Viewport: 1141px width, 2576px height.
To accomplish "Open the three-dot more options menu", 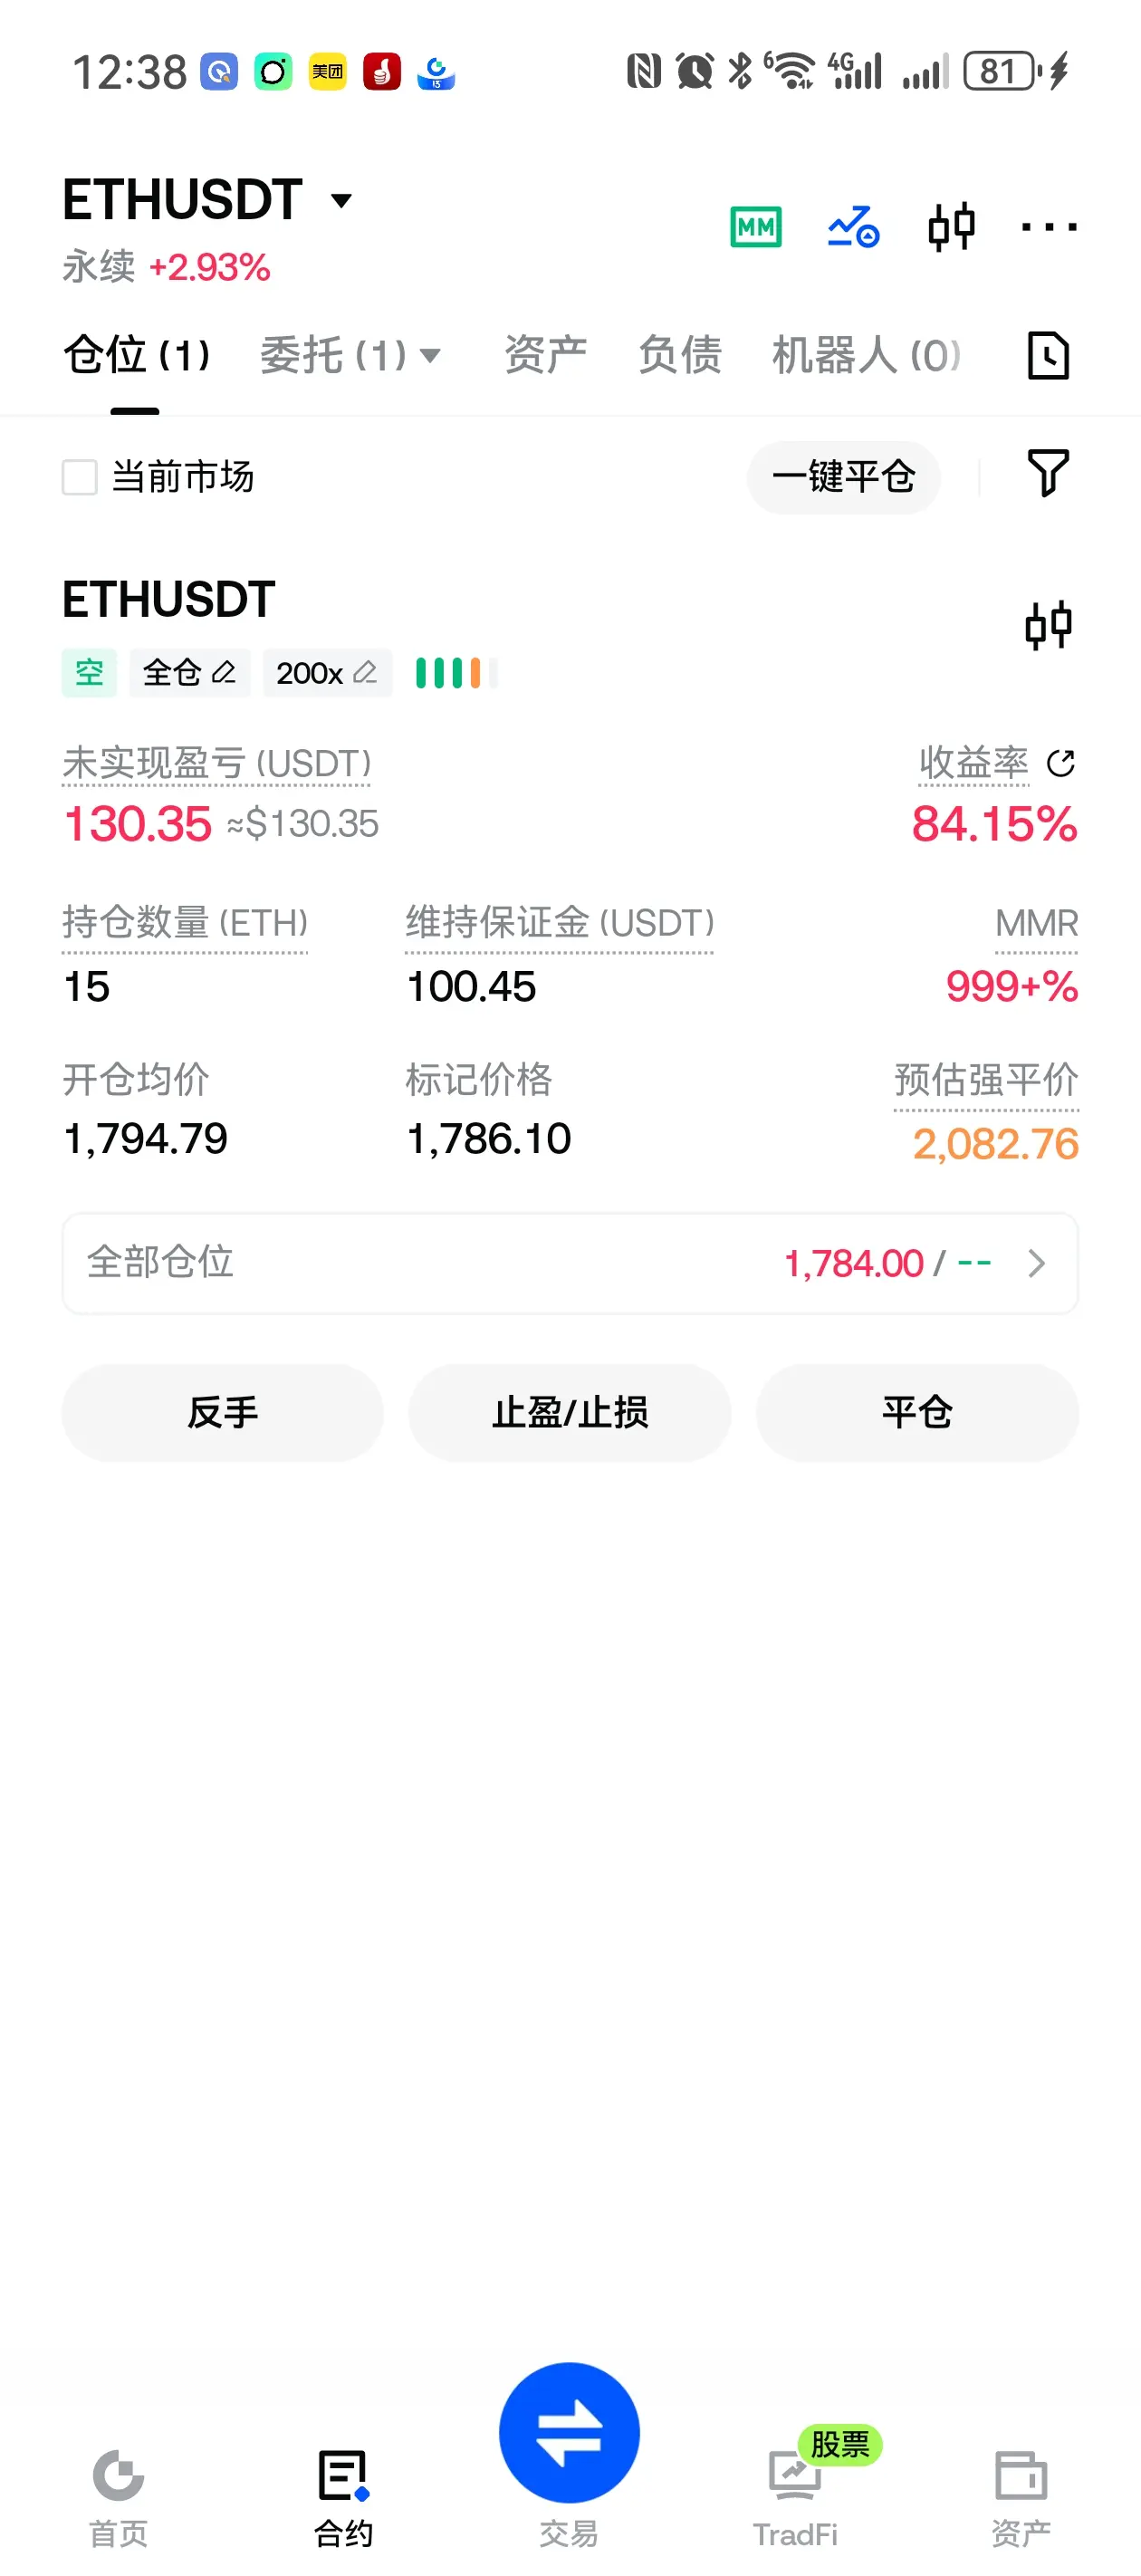I will 1049,227.
